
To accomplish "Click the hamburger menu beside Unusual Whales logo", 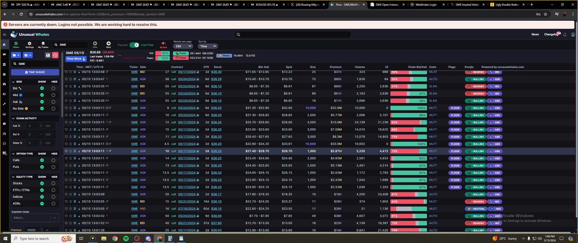I will 4,35.
